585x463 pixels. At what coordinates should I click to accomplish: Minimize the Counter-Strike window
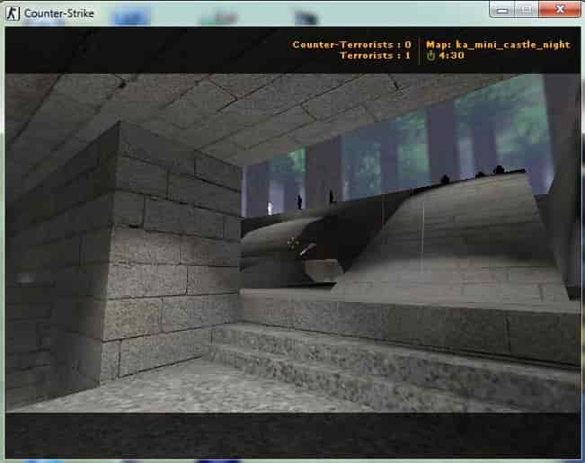[x=501, y=10]
